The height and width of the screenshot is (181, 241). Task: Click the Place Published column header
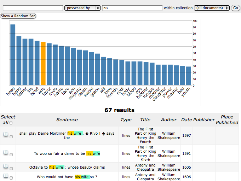(x=227, y=120)
